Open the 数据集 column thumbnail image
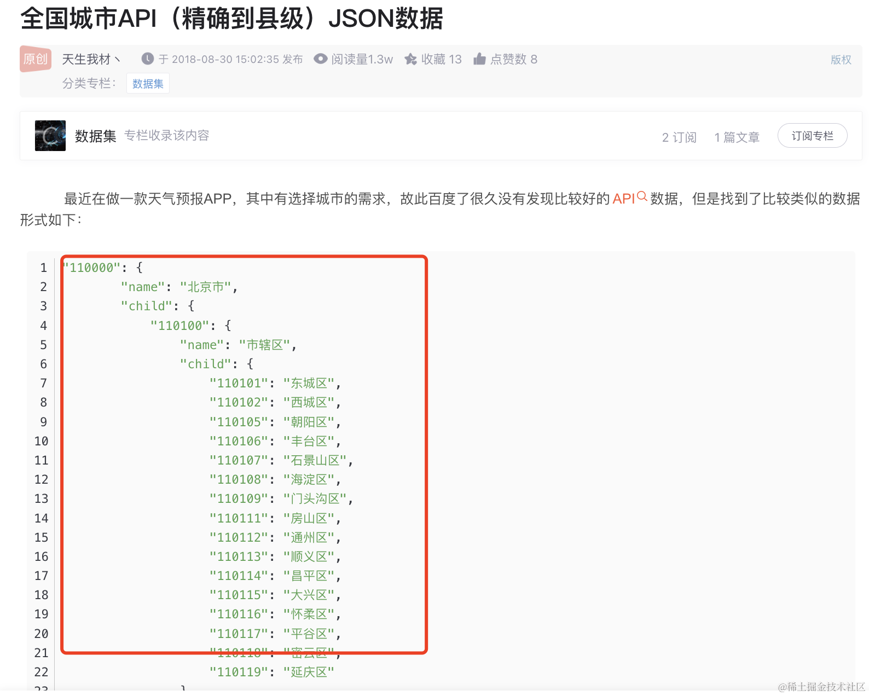This screenshot has width=869, height=696. click(50, 136)
